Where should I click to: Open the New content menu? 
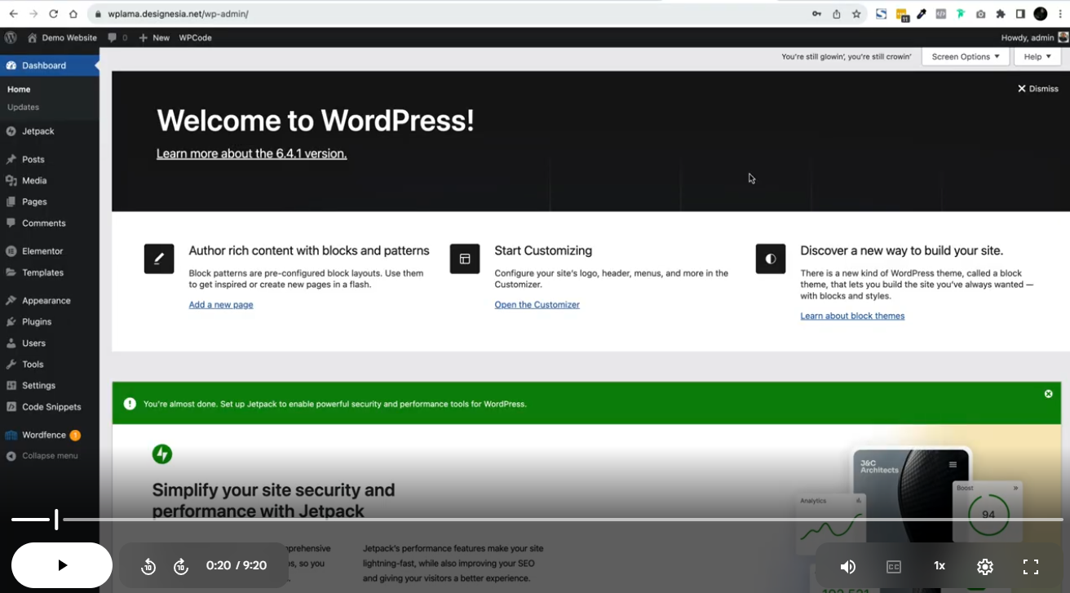(x=154, y=38)
